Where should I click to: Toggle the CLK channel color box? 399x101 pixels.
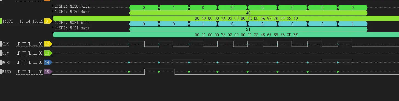(x=1, y=44)
